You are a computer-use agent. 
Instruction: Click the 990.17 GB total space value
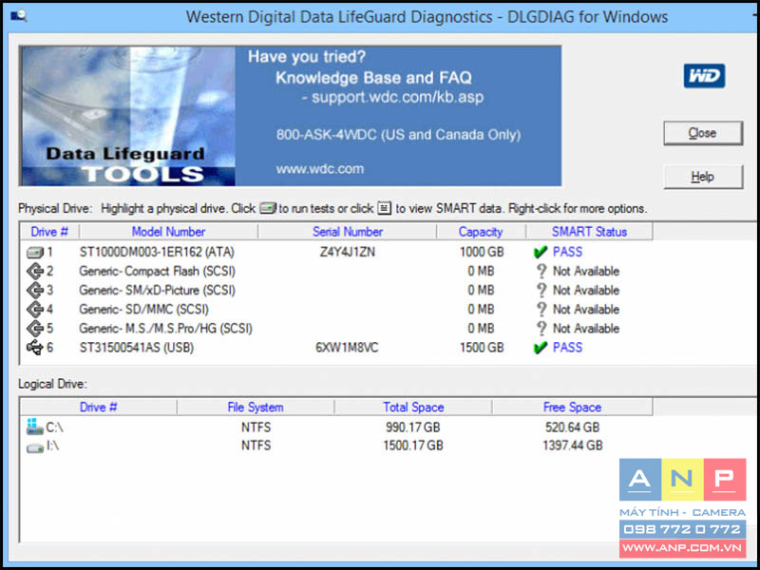pos(413,427)
